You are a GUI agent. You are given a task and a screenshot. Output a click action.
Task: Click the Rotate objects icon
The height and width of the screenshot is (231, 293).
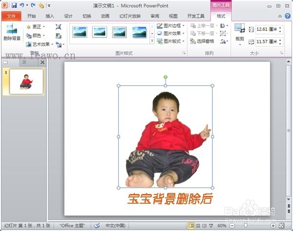click(x=224, y=41)
